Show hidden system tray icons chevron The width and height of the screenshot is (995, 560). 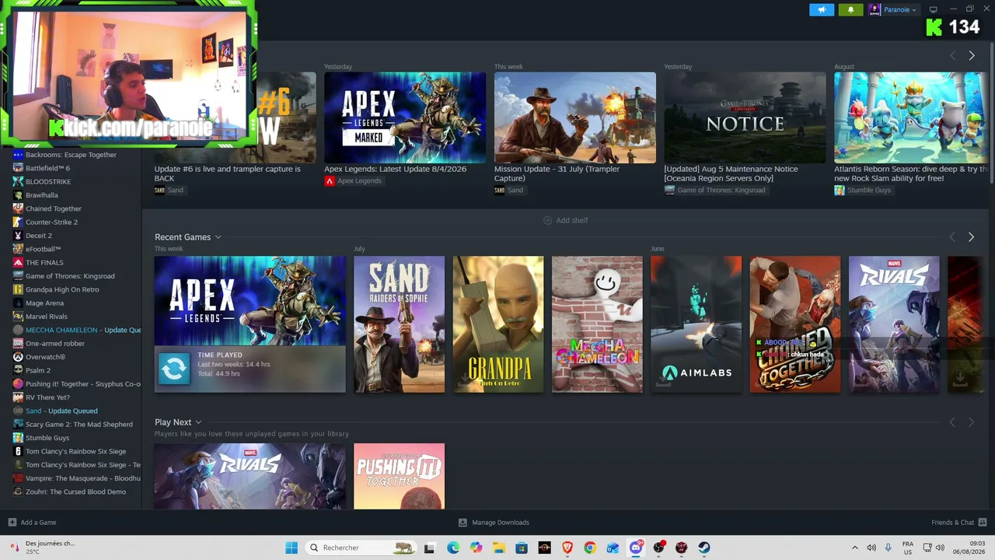pyautogui.click(x=855, y=548)
